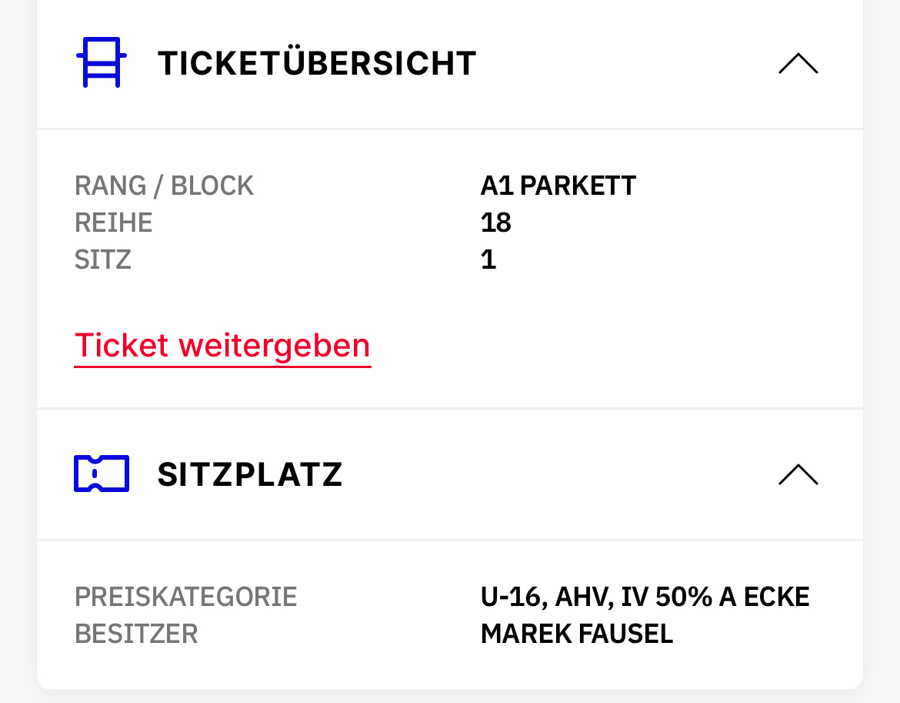Click the 50% text in price category
Screen dimensions: 900x703
point(679,597)
